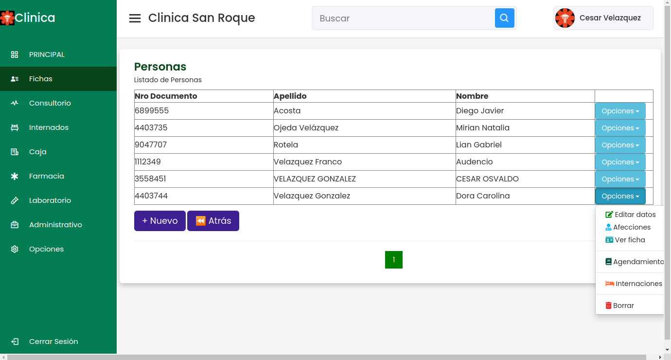Open the Farmacia section
Viewport: 671px width, 360px height.
[x=58, y=176]
